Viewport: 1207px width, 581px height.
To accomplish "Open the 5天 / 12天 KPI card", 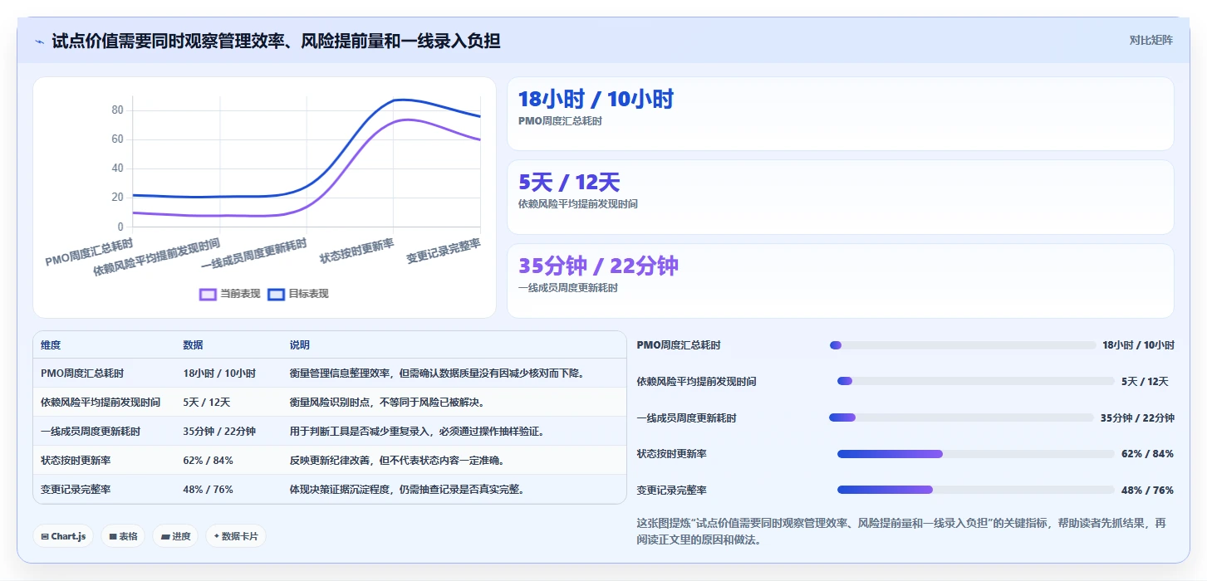I will point(840,198).
